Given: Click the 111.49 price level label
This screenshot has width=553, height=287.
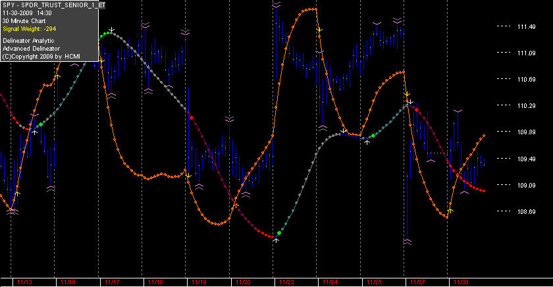Looking at the screenshot, I should (x=527, y=27).
